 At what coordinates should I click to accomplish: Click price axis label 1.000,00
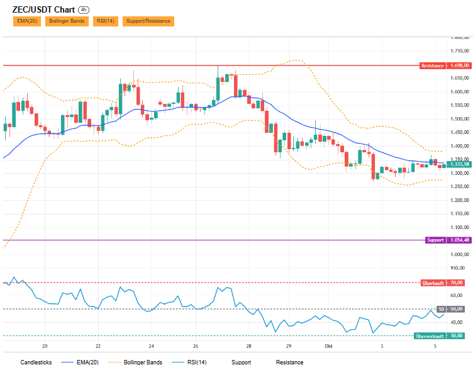click(x=460, y=254)
